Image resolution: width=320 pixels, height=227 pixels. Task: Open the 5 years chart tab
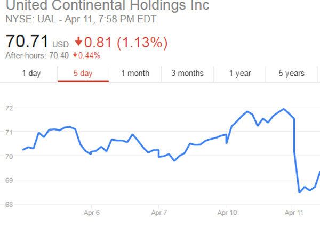coord(291,74)
